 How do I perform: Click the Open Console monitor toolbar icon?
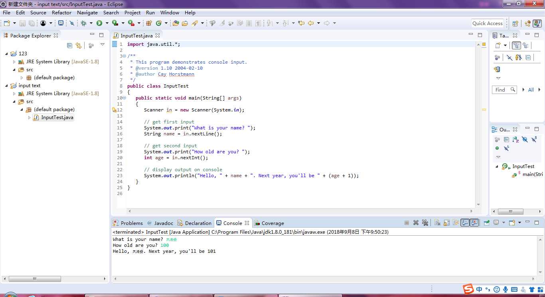61,23
